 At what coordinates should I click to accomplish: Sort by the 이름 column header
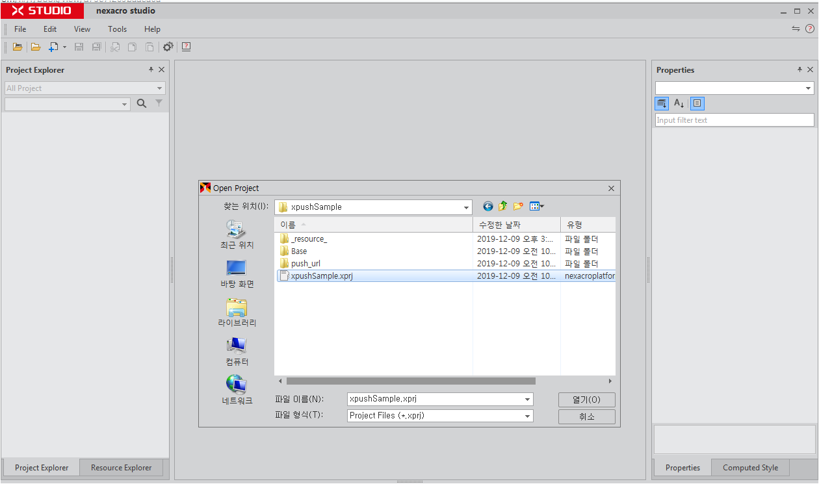(x=373, y=225)
